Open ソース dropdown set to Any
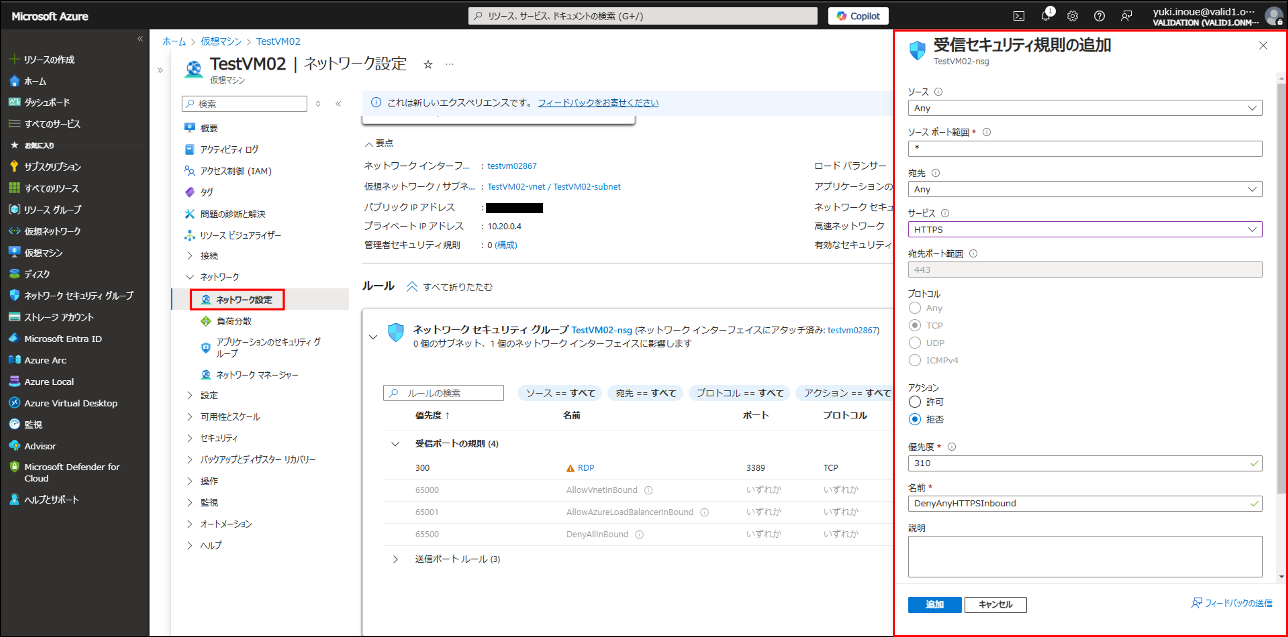Viewport: 1288px width, 637px height. tap(1085, 108)
